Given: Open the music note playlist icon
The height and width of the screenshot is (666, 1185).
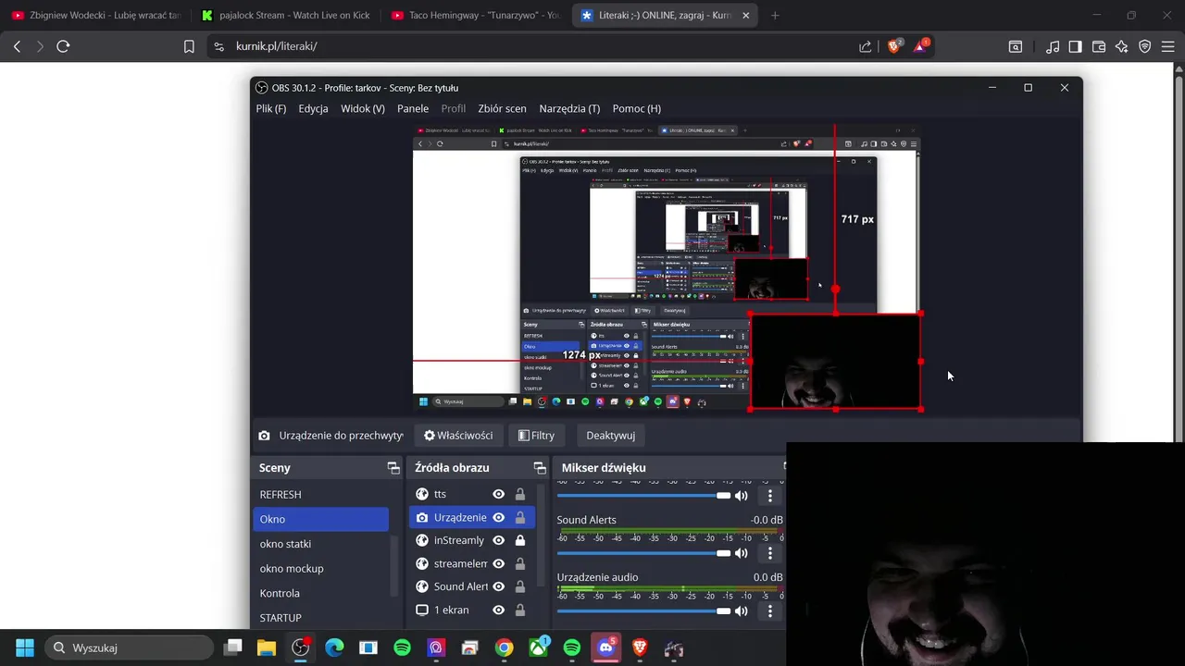Looking at the screenshot, I should (1053, 46).
